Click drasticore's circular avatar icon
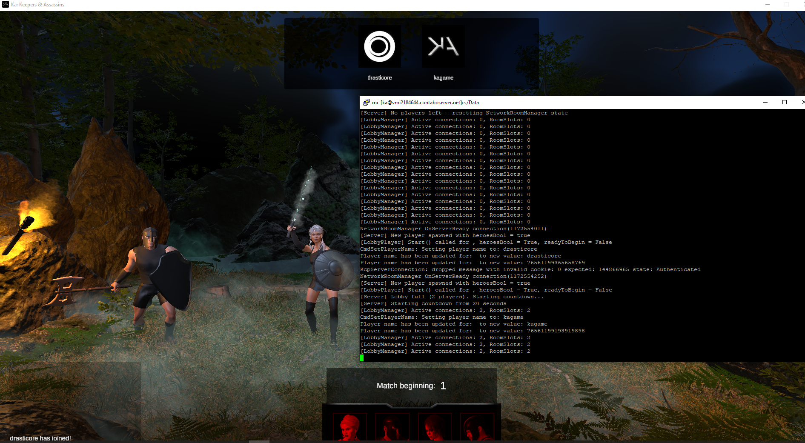Image resolution: width=805 pixels, height=443 pixels. tap(379, 46)
